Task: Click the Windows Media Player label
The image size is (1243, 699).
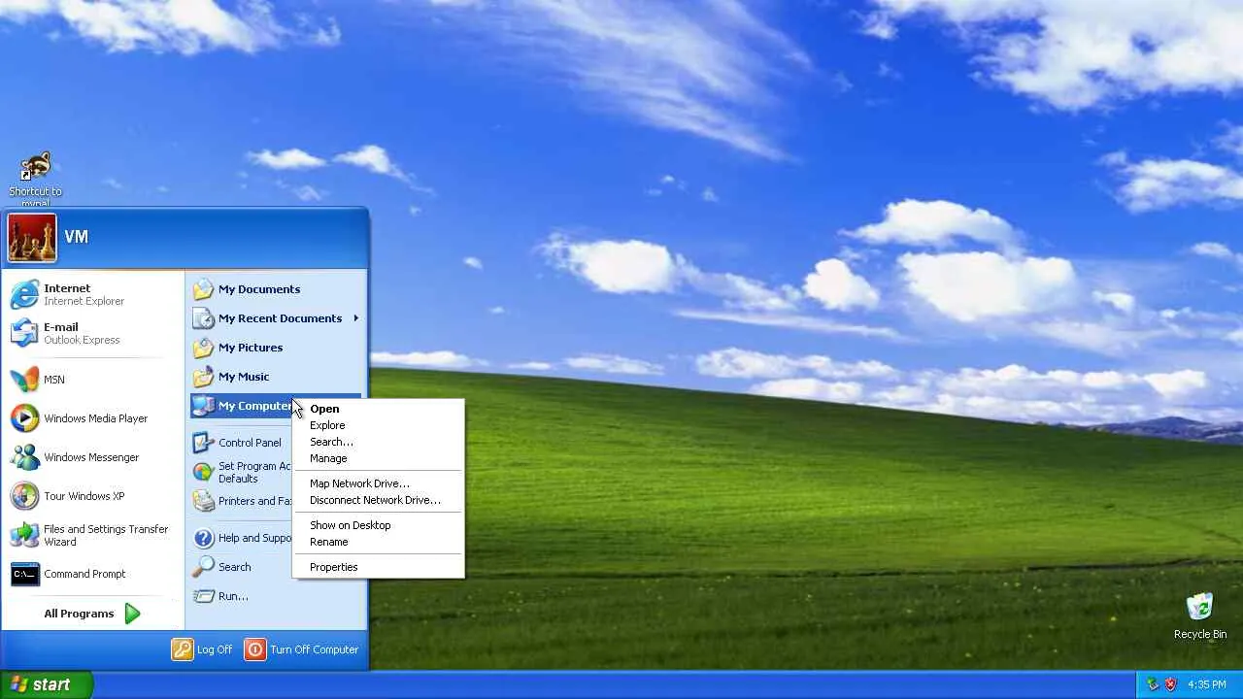Action: 95,418
